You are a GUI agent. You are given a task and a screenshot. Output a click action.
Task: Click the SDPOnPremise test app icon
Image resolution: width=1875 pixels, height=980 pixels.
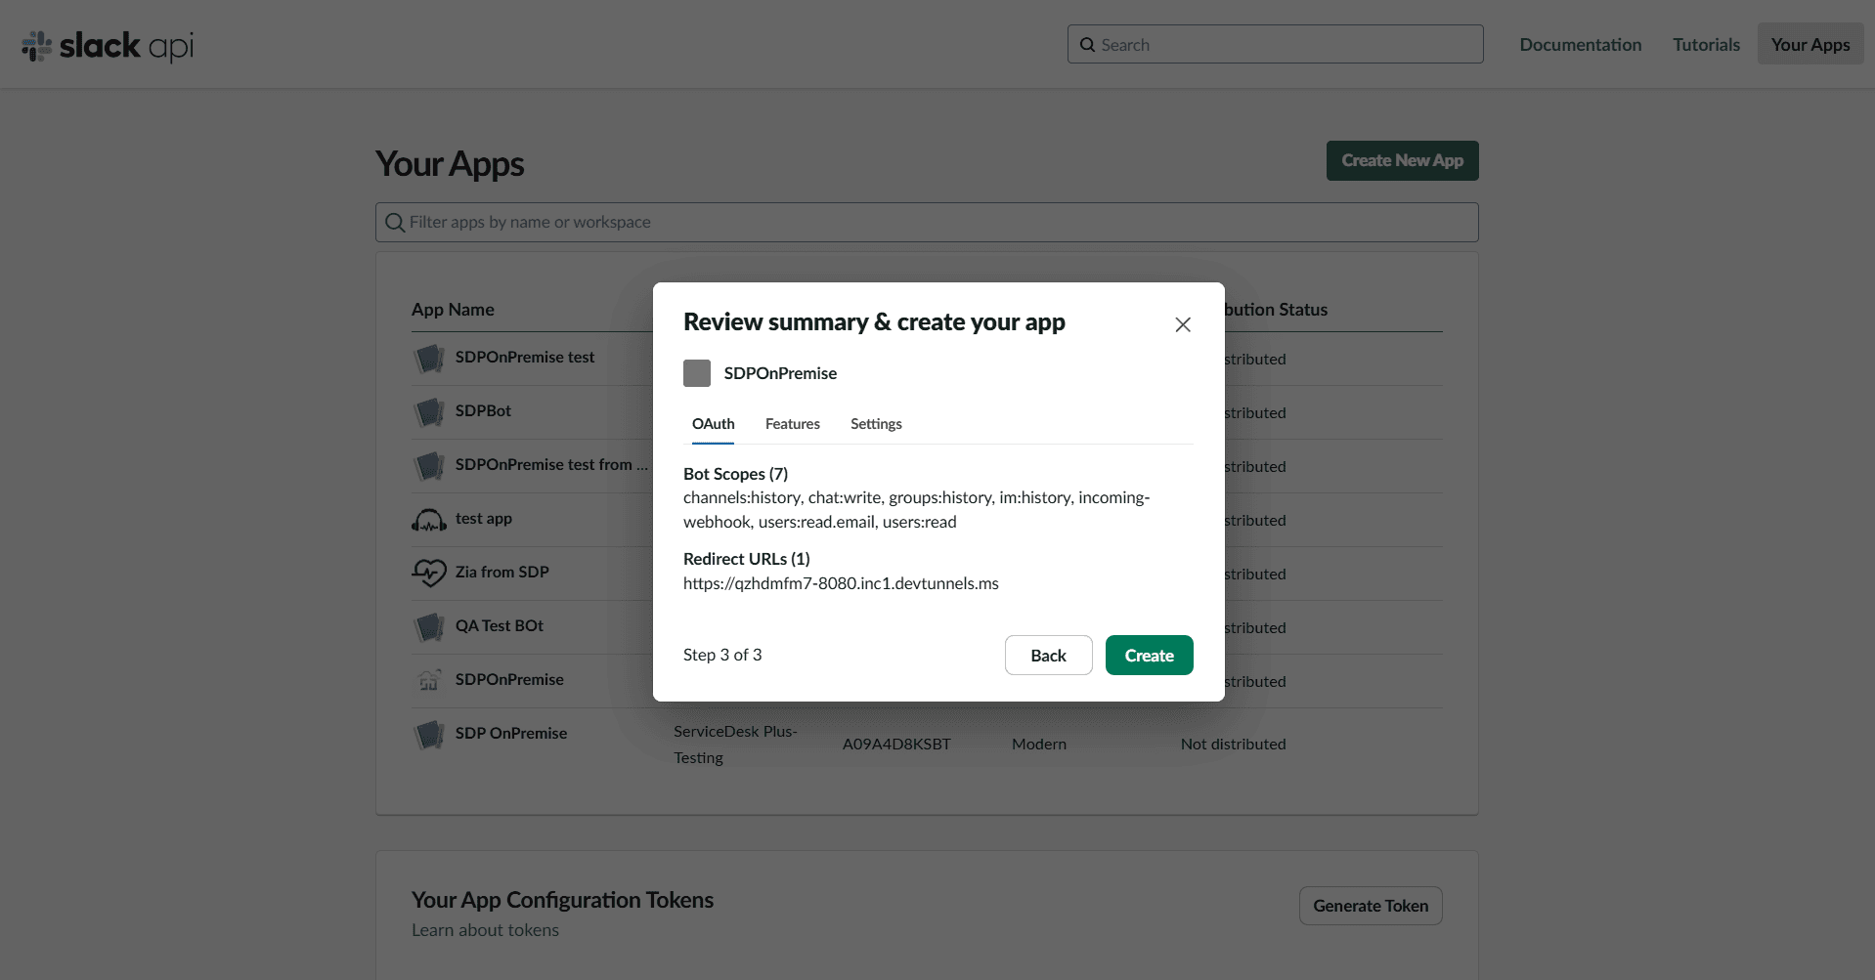click(428, 359)
